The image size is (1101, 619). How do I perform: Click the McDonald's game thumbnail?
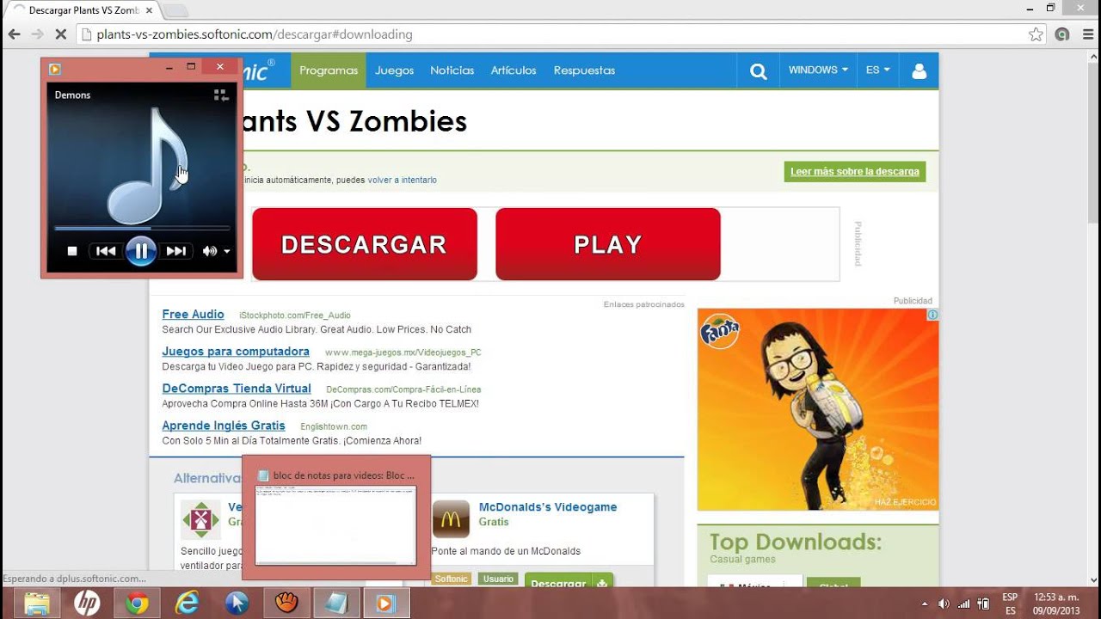(451, 519)
